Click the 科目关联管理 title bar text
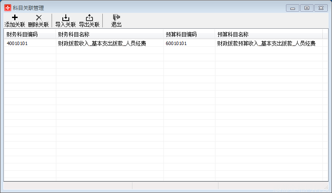Viewport: 332px width, 193px height. coord(28,8)
